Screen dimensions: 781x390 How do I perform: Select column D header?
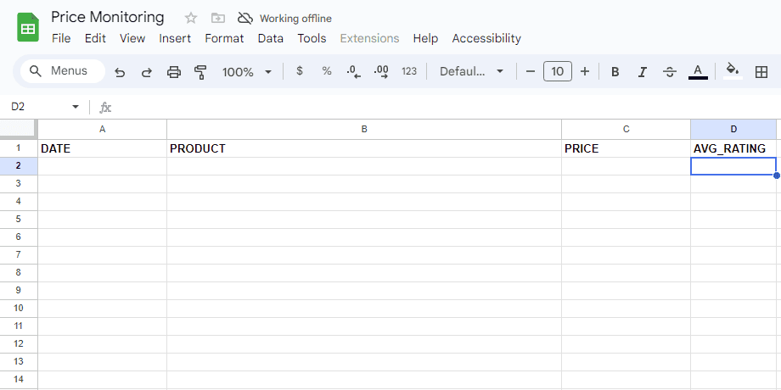733,130
